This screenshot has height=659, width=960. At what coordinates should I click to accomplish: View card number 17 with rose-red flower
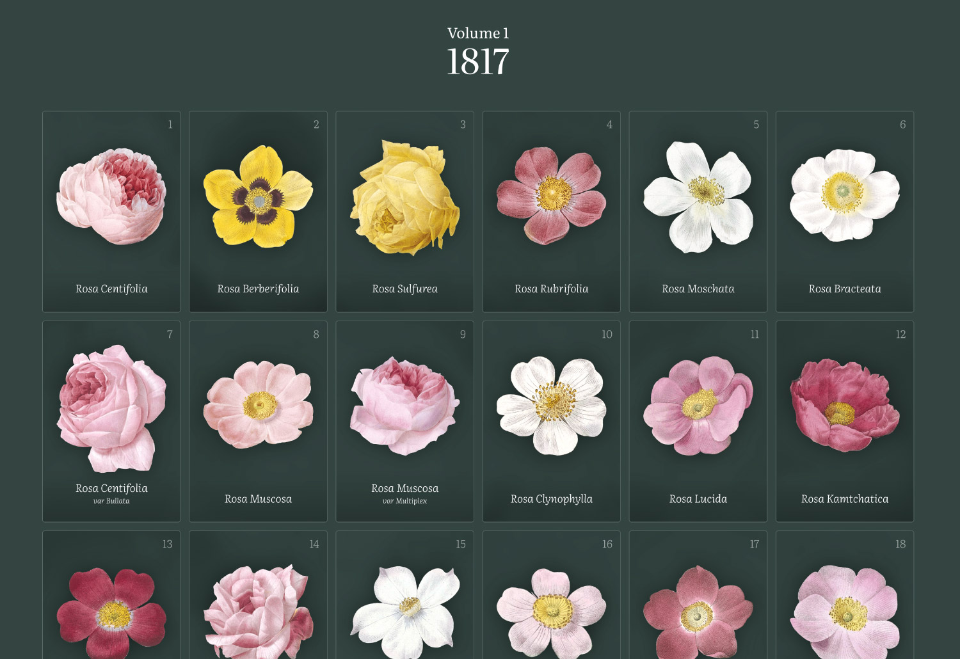pos(698,595)
